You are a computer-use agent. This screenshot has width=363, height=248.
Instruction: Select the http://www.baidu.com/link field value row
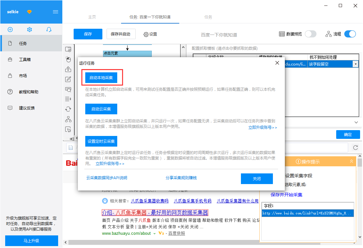click(308, 213)
